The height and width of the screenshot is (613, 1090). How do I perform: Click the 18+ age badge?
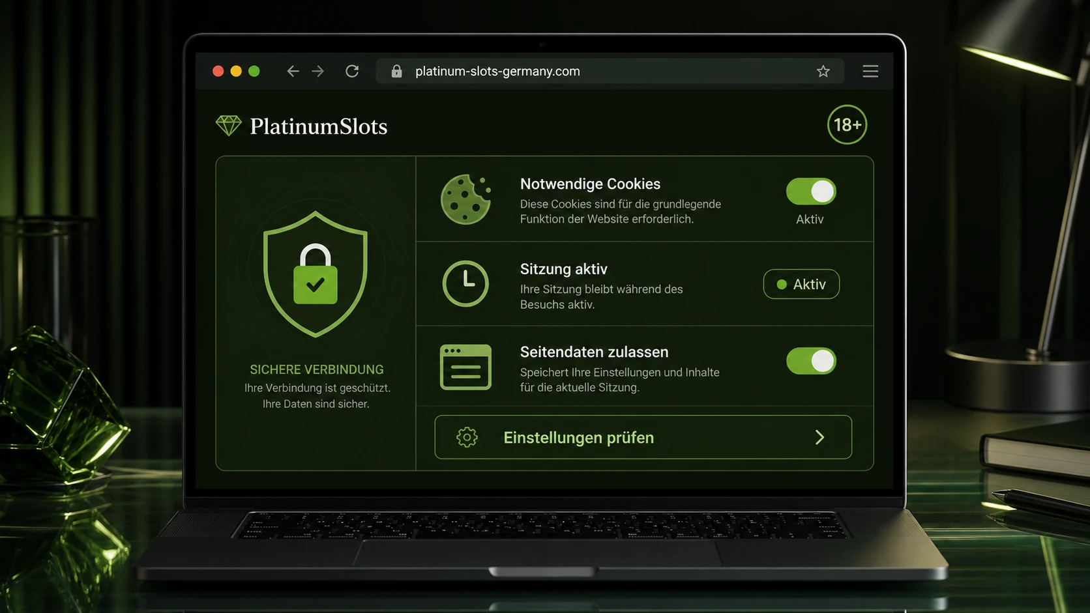pyautogui.click(x=847, y=124)
